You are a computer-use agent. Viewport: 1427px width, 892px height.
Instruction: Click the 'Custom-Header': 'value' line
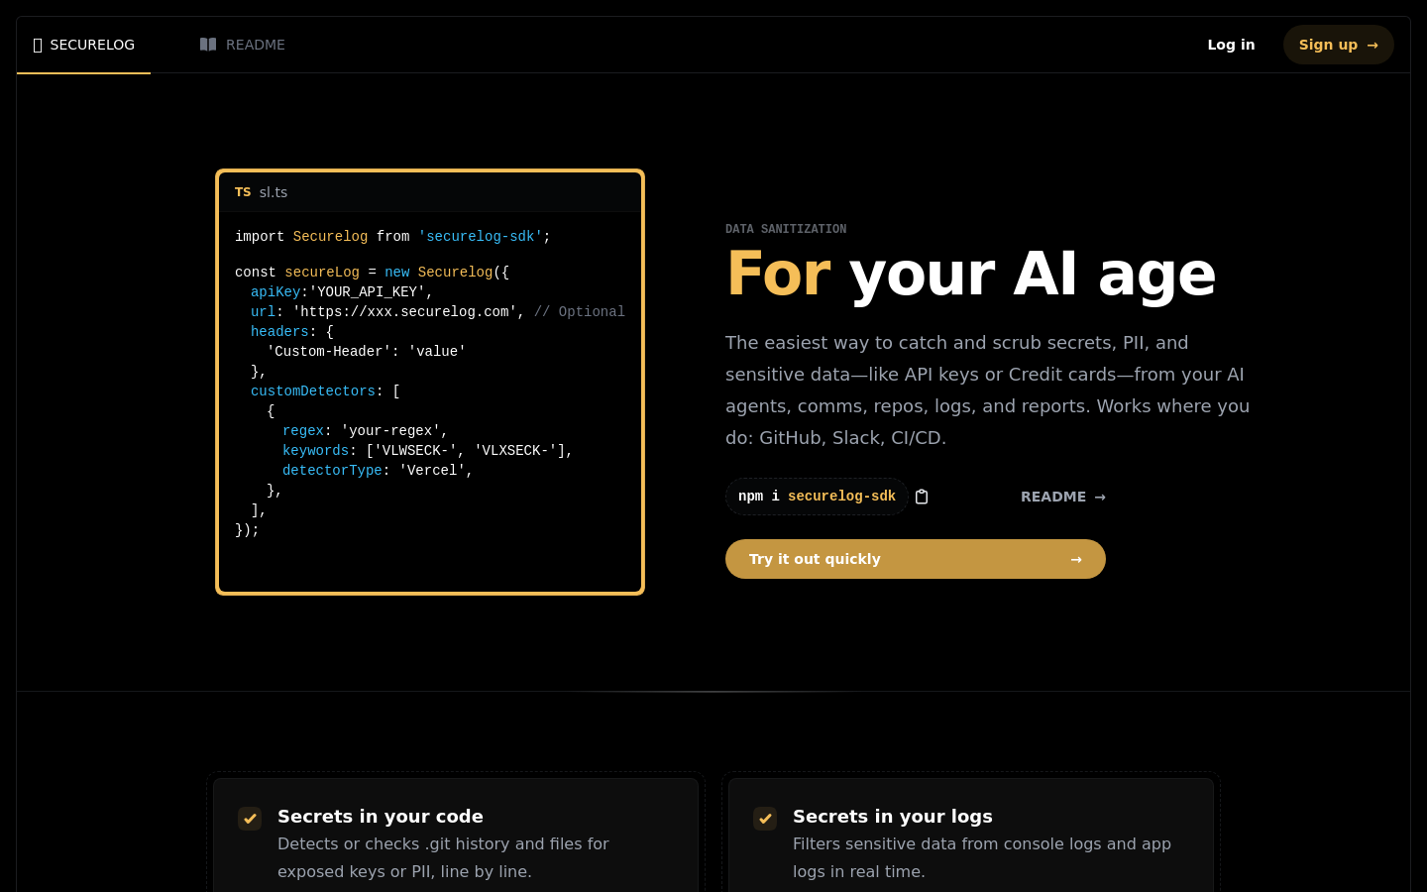coord(367,352)
